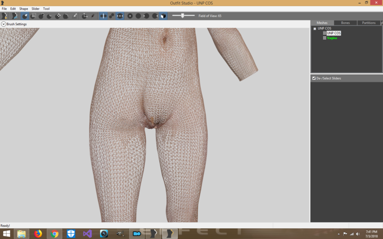The width and height of the screenshot is (383, 239).
Task: Switch to the Bones tab
Action: [345, 23]
